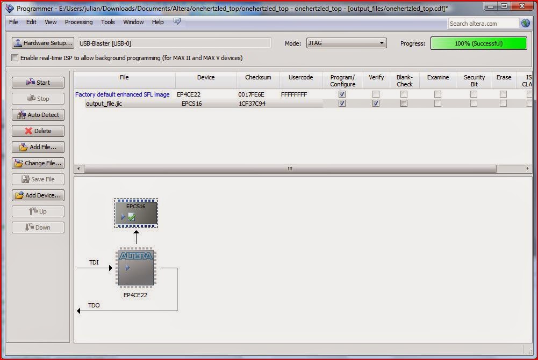The image size is (538, 360).
Task: Click Change File button
Action: (38, 163)
